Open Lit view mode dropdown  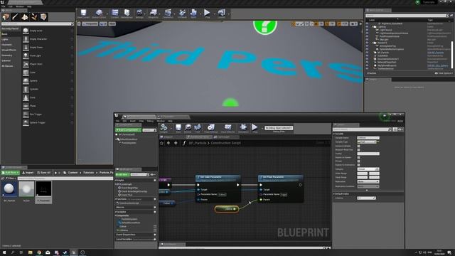tap(103, 23)
